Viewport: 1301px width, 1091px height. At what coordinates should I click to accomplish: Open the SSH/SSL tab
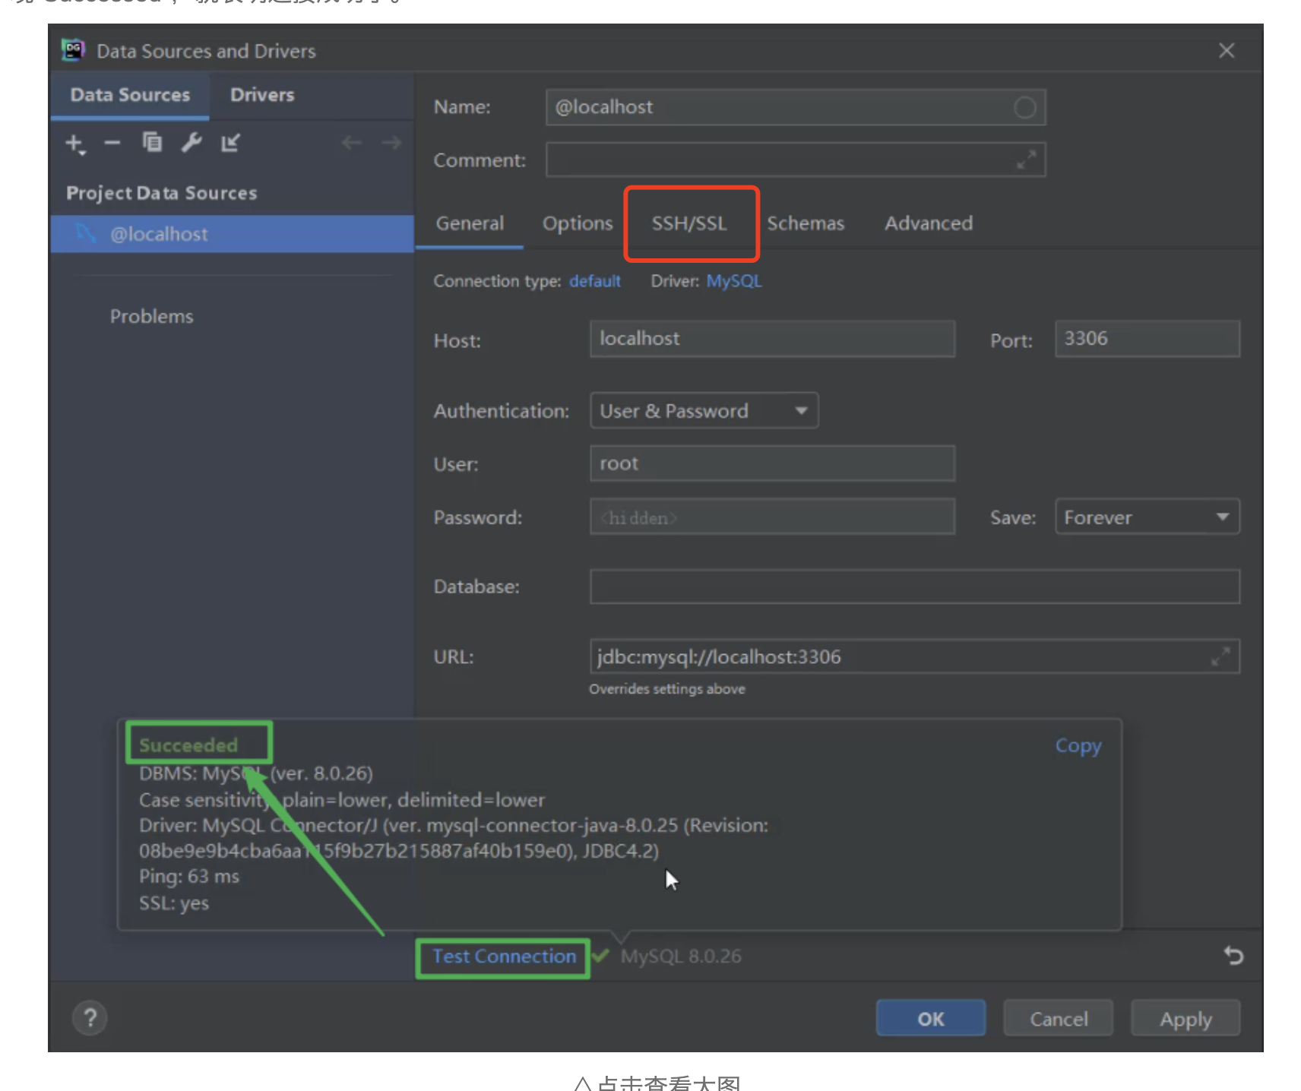point(689,223)
